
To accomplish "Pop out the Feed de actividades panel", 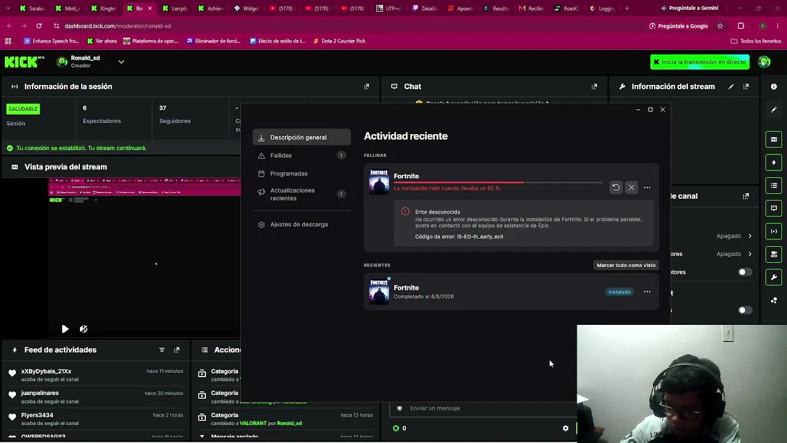I will (x=176, y=350).
